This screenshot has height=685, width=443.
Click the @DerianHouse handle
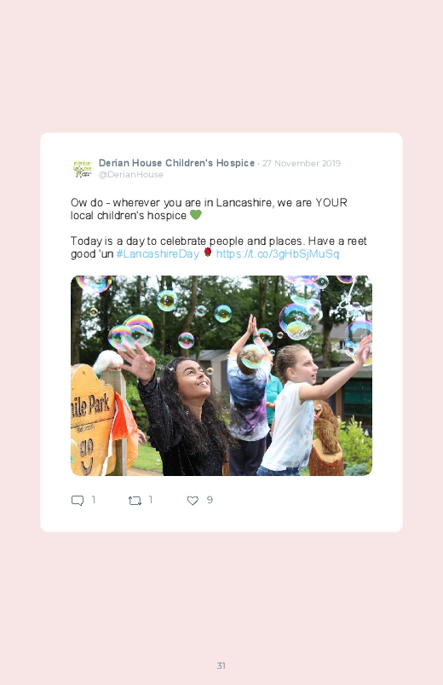(x=131, y=175)
